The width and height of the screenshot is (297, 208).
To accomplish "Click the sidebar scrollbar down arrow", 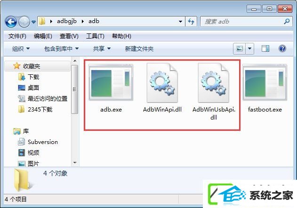I will (75, 162).
